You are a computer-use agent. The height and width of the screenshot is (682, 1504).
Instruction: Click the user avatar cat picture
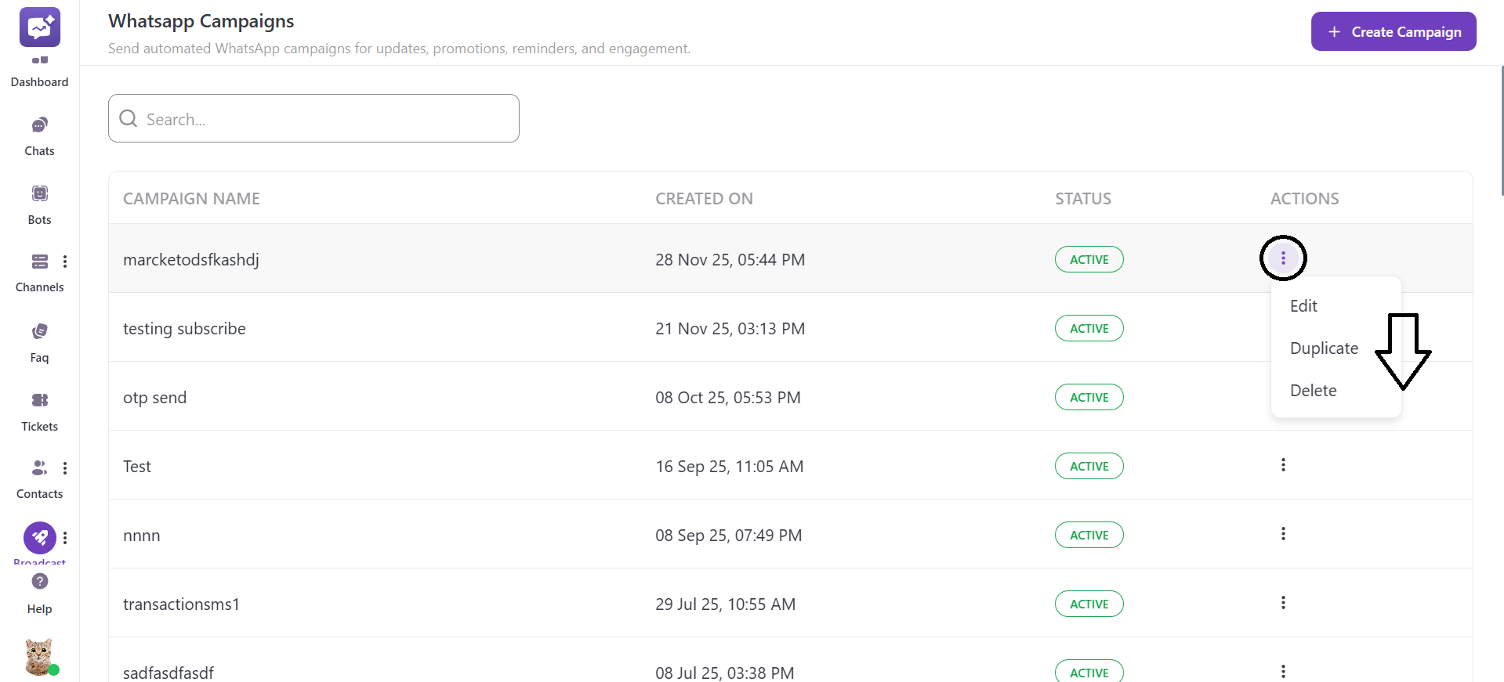(38, 656)
